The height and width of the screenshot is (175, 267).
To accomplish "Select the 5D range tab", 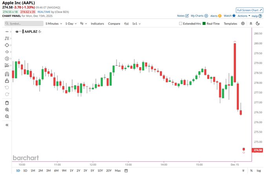I will (x=25, y=171).
